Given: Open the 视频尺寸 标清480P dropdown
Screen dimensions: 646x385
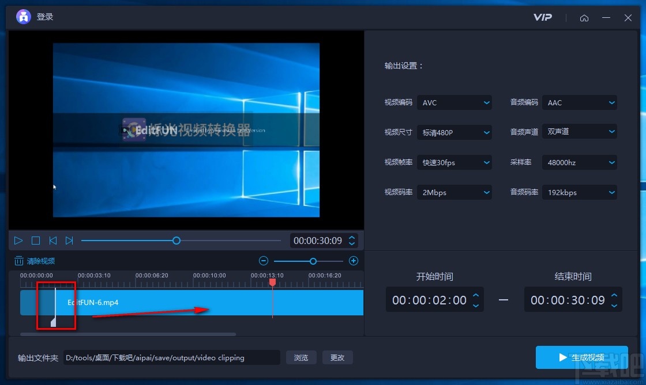Looking at the screenshot, I should [455, 132].
